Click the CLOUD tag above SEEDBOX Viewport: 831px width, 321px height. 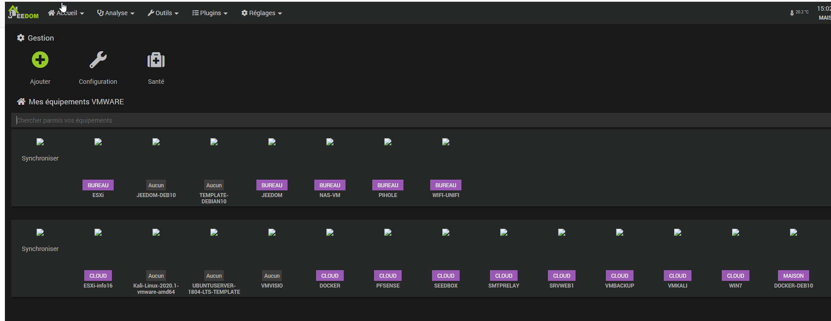point(446,276)
